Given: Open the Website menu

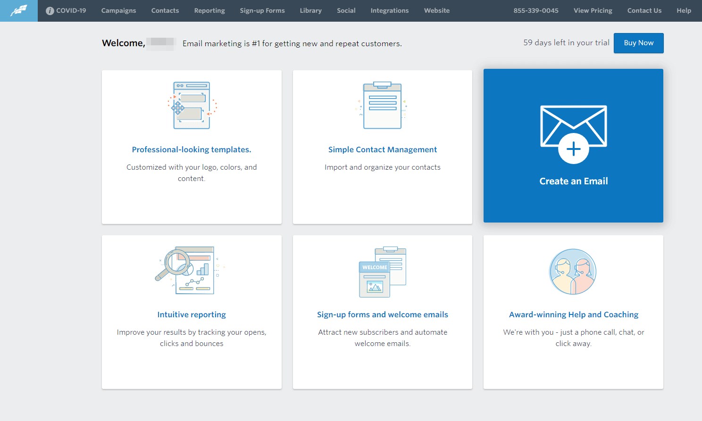Looking at the screenshot, I should point(436,10).
